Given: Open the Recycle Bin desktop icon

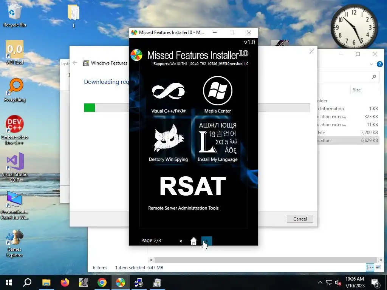Looking at the screenshot, I should pyautogui.click(x=15, y=15).
